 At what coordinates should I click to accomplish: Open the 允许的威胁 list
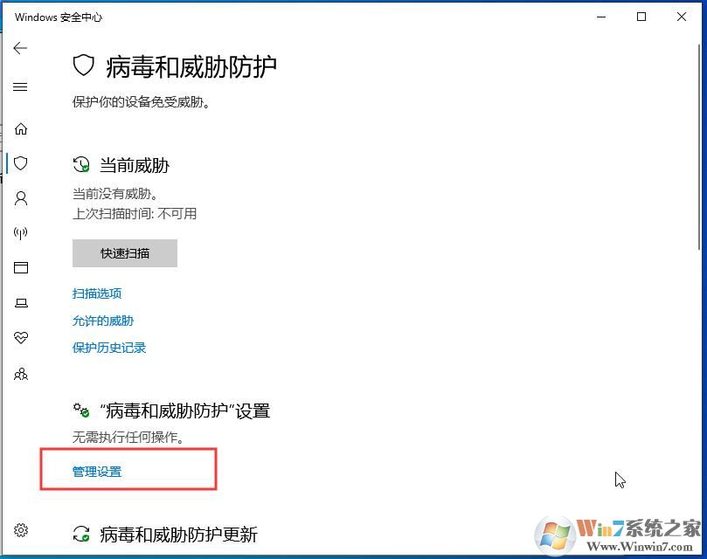102,321
